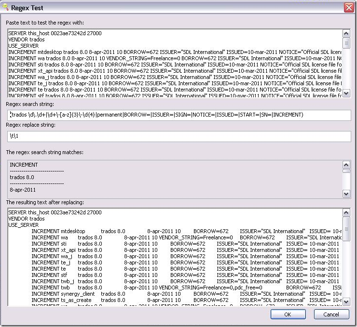Screen dimensions: 357x327
Task: Click 'VENDOR trados' line in the test text
Action: 27,39
